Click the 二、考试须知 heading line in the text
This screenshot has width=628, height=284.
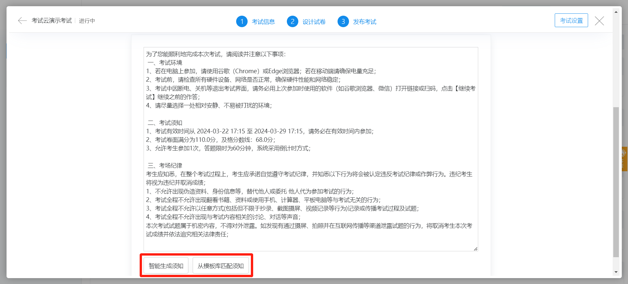click(165, 123)
